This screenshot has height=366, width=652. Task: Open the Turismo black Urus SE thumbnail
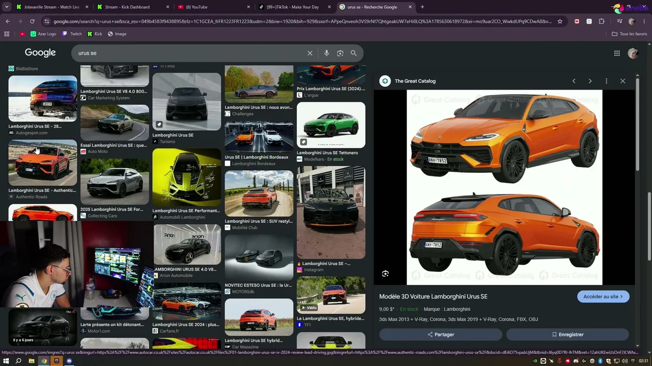pyautogui.click(x=186, y=102)
